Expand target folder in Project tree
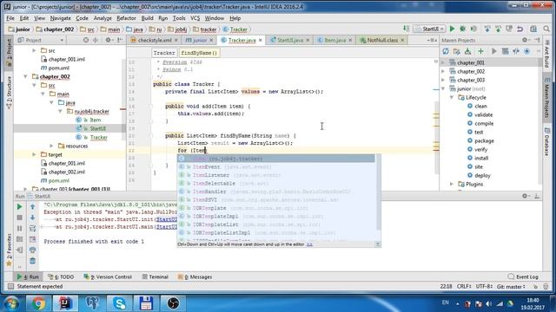The width and height of the screenshot is (556, 312). point(35,154)
